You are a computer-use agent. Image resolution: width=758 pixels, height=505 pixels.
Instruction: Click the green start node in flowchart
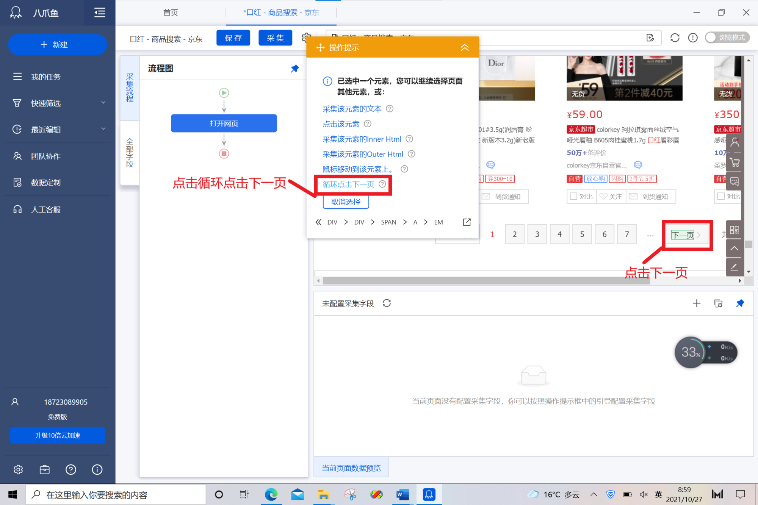(x=224, y=93)
